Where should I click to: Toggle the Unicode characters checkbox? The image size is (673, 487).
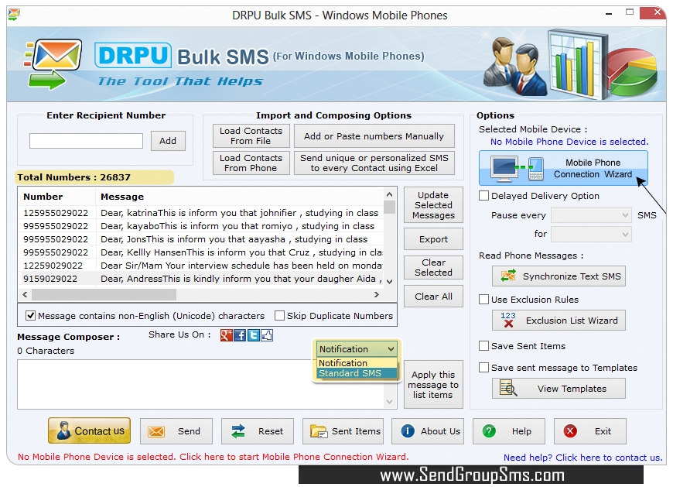pos(30,316)
